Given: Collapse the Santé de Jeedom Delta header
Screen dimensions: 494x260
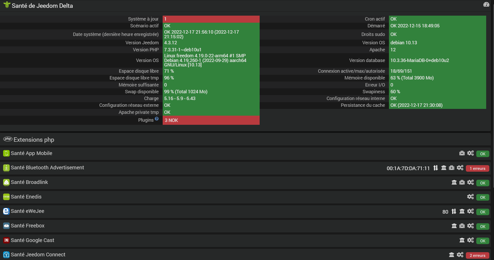Looking at the screenshot, I should (42, 6).
